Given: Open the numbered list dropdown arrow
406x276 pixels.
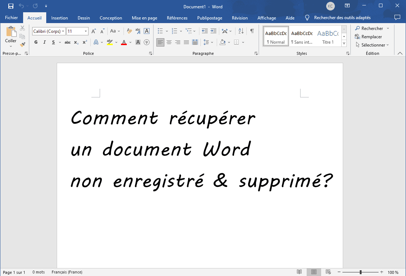Looking at the screenshot, I should 181,31.
